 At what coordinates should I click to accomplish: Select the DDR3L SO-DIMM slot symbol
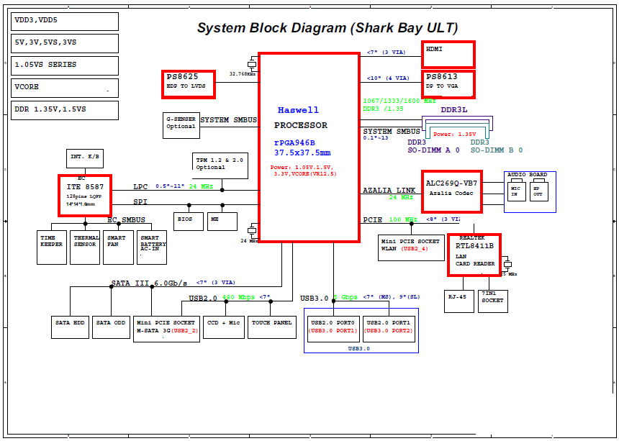tap(457, 127)
